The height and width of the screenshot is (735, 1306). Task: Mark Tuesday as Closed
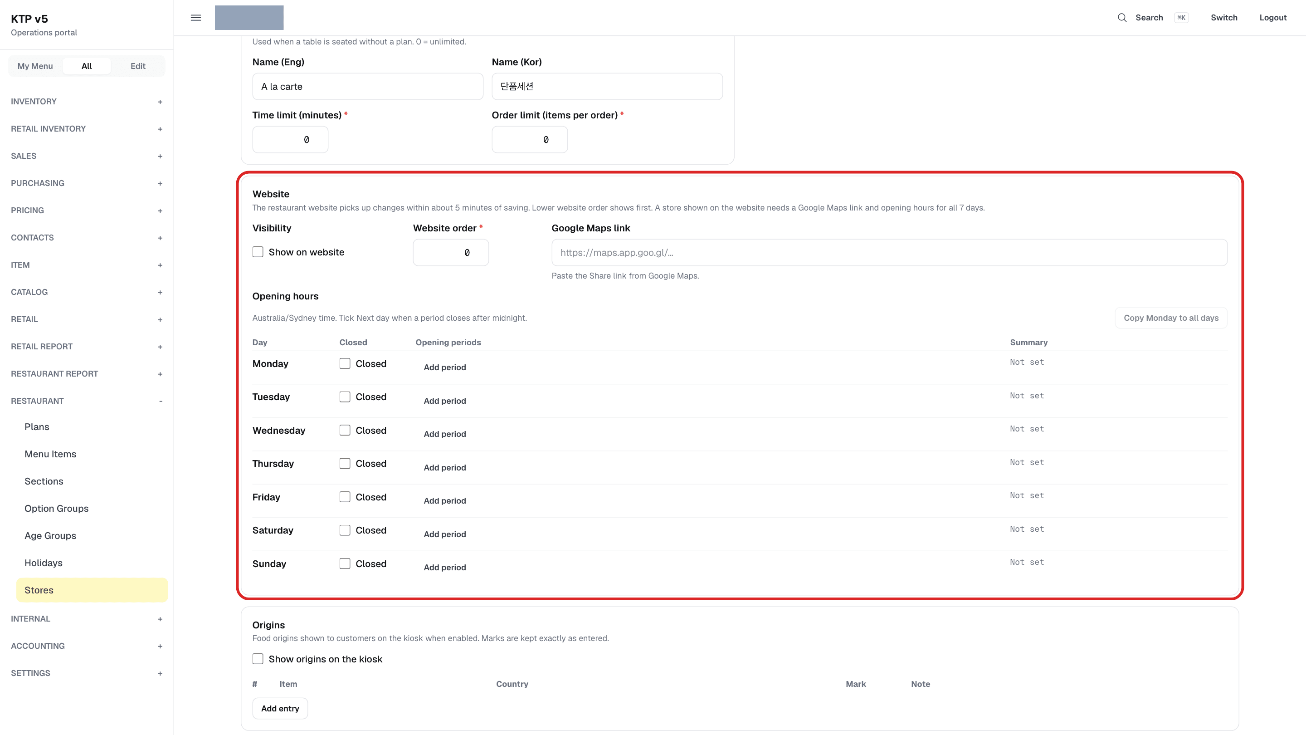pos(345,397)
